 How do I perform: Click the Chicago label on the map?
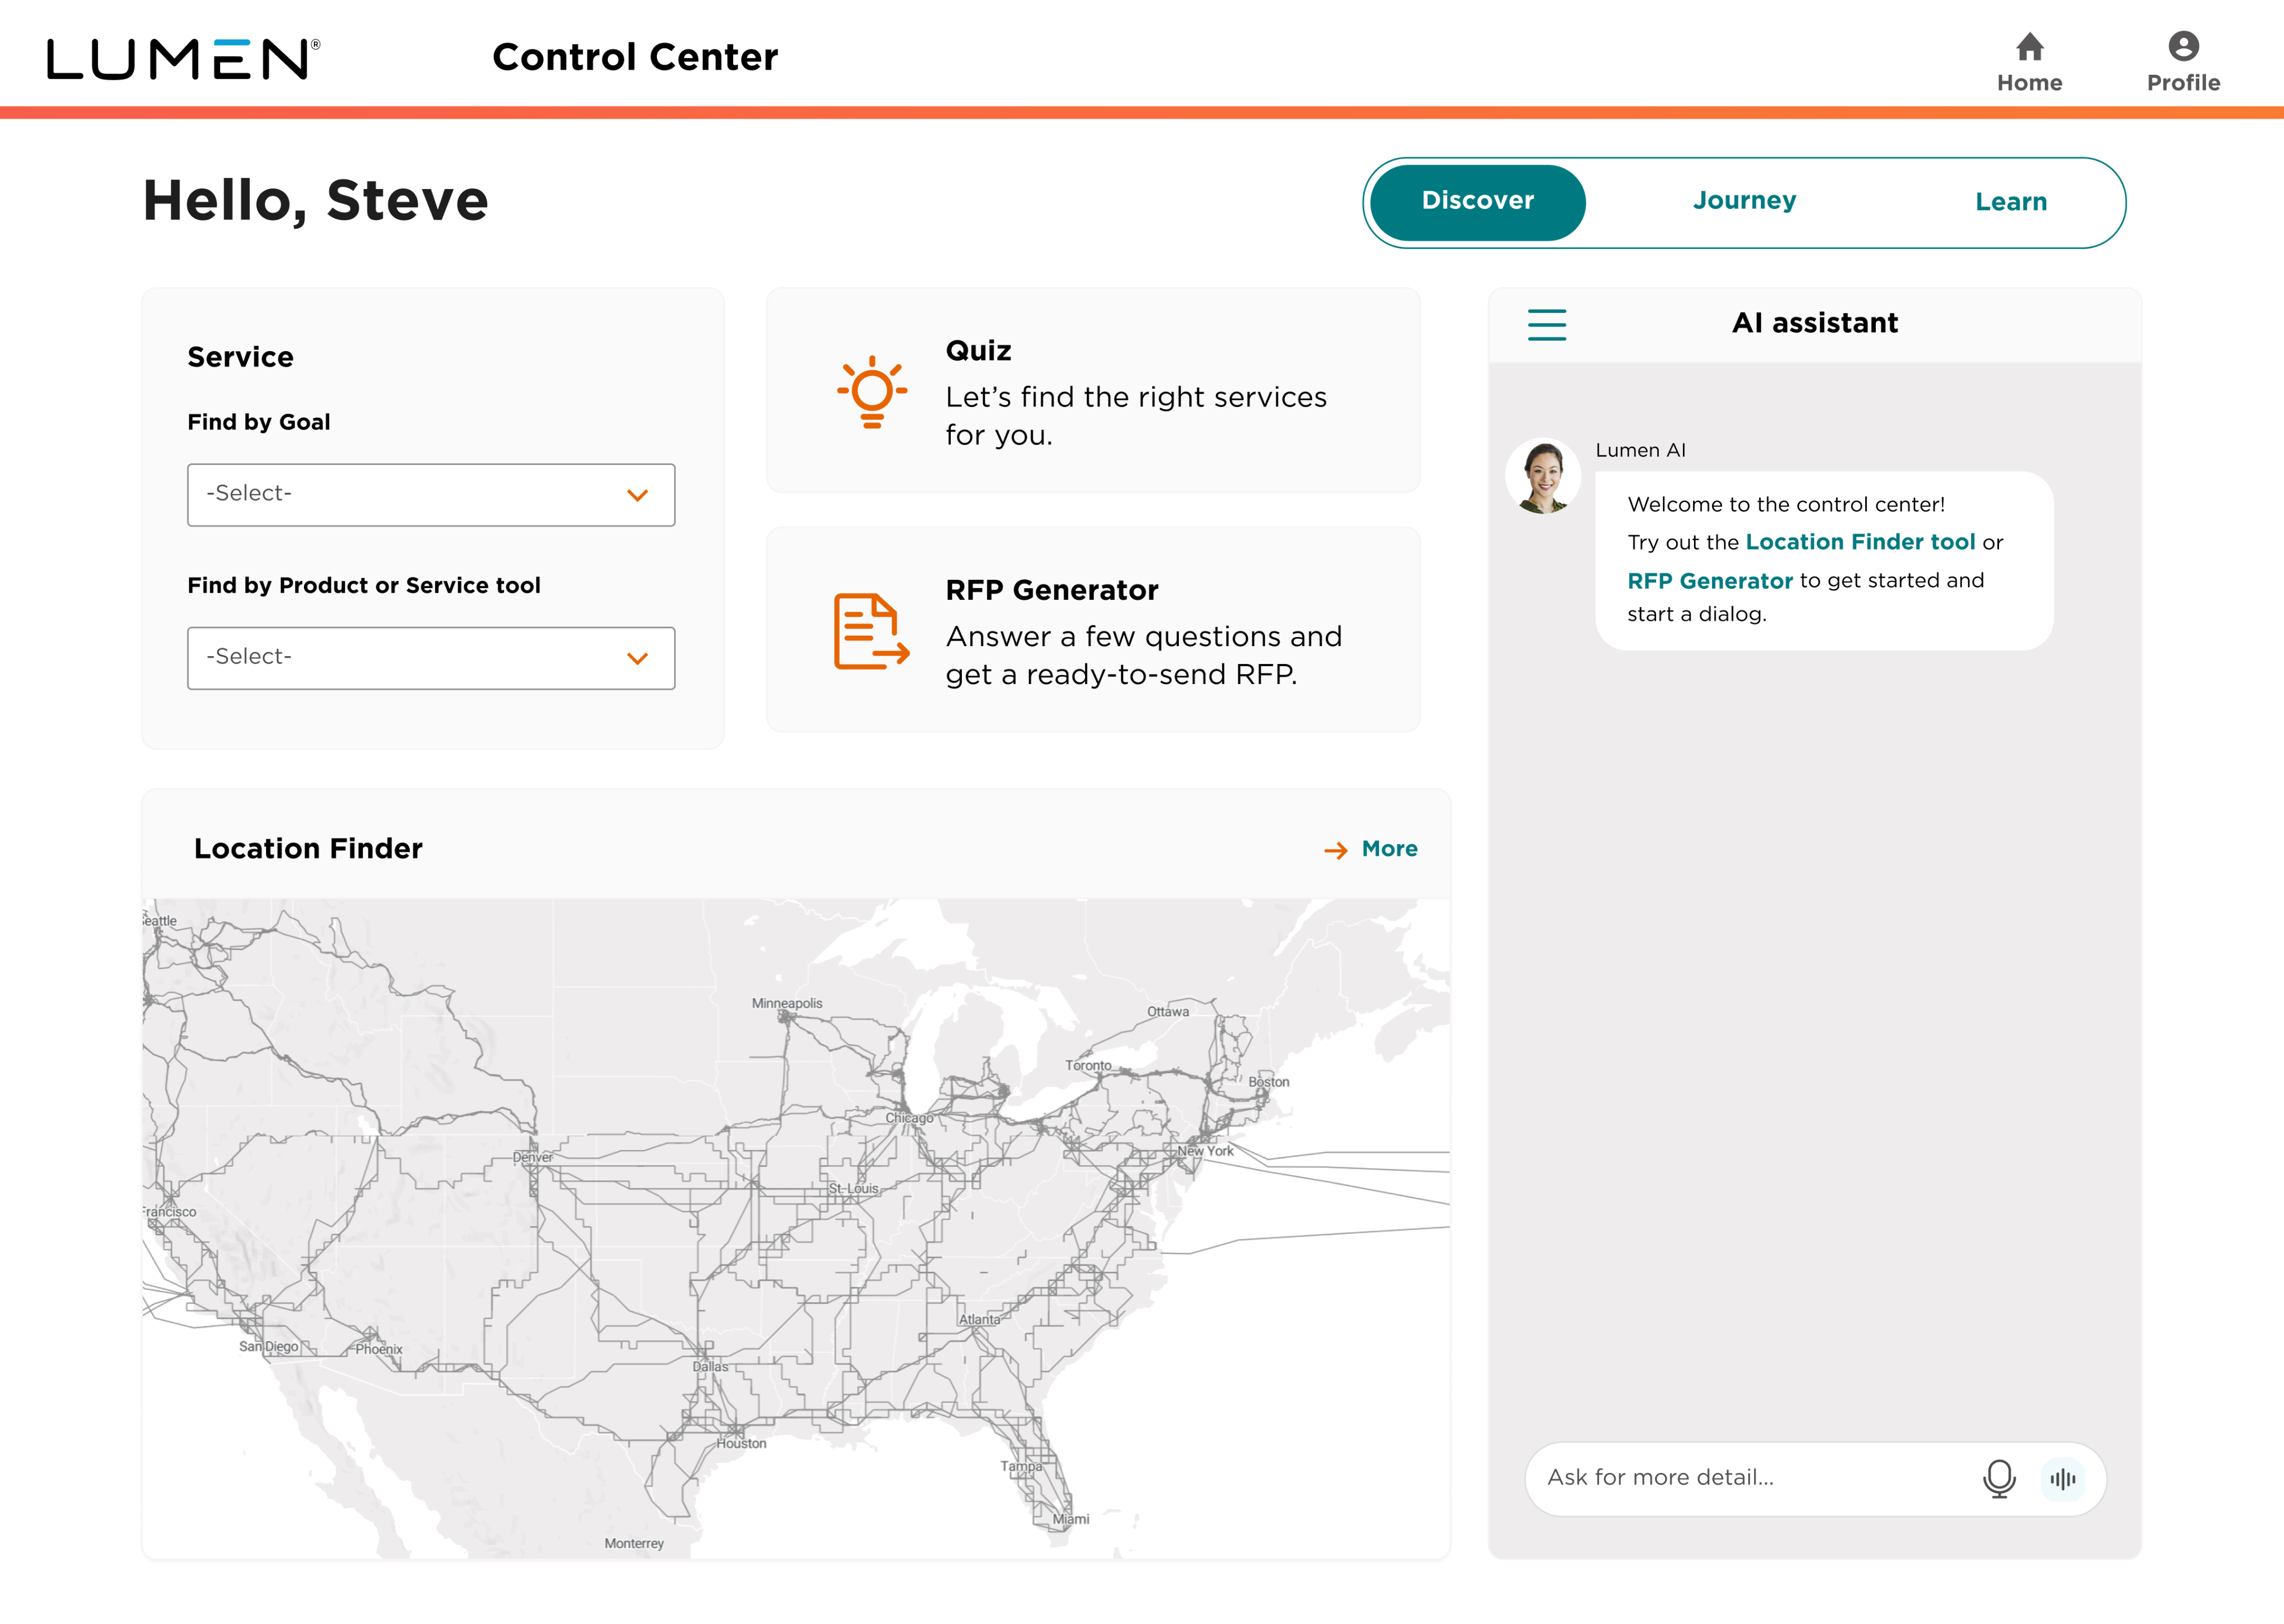[909, 1118]
